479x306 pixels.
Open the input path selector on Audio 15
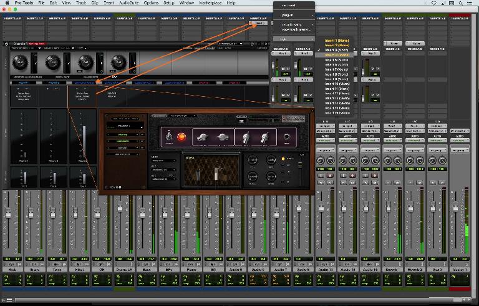[x=347, y=126]
